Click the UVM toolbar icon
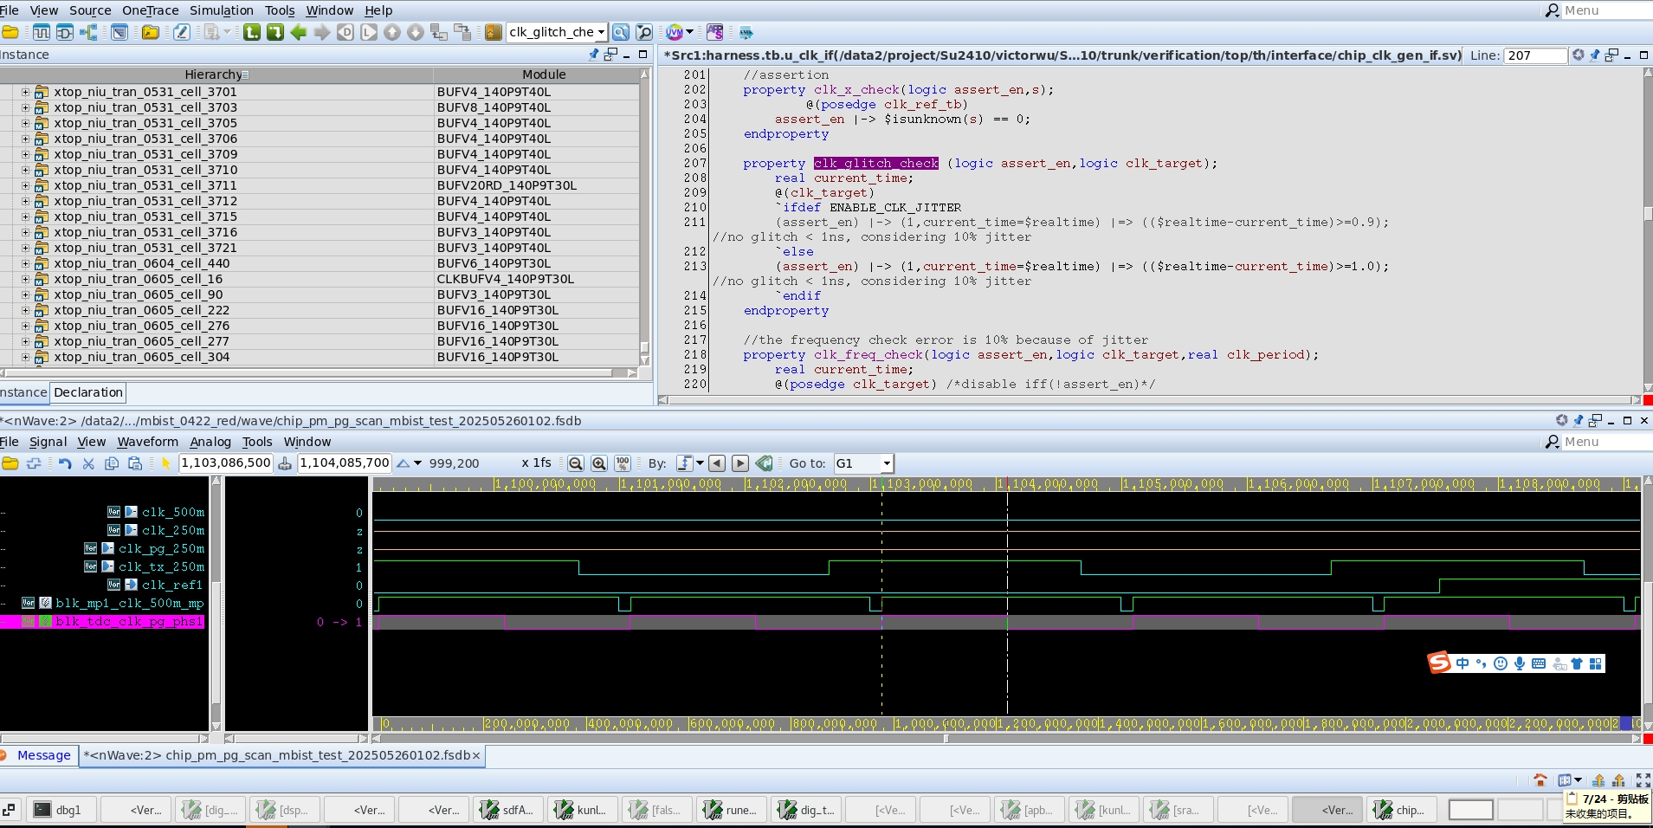The height and width of the screenshot is (828, 1653). coord(675,32)
